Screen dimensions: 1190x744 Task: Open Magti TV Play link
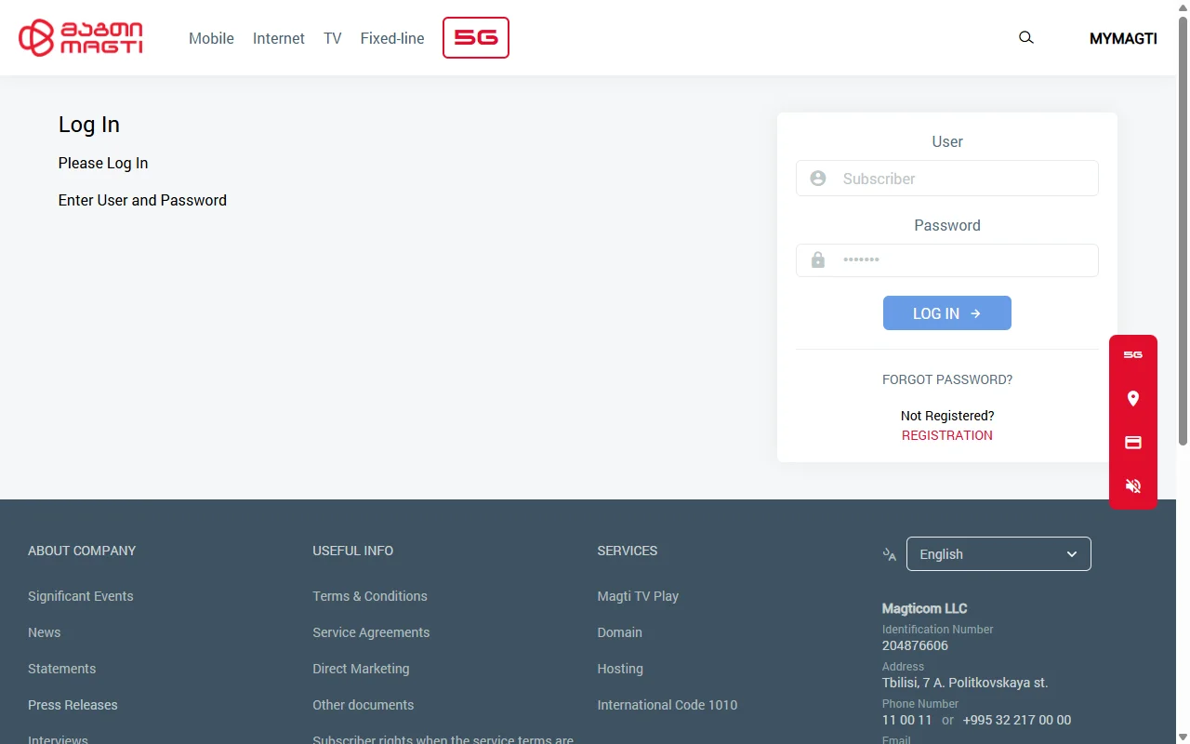point(638,596)
